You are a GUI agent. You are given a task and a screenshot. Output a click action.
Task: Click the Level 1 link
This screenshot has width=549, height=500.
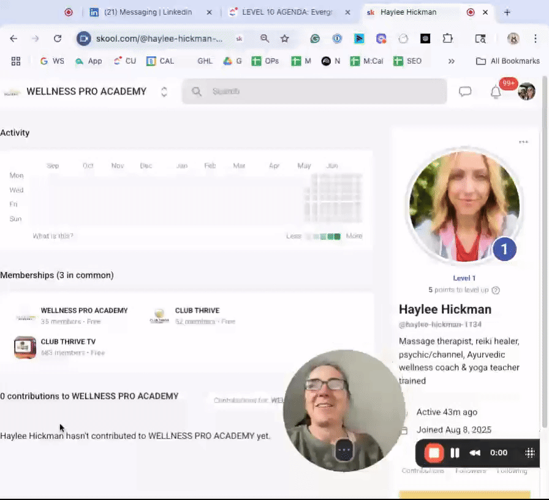[x=464, y=278]
